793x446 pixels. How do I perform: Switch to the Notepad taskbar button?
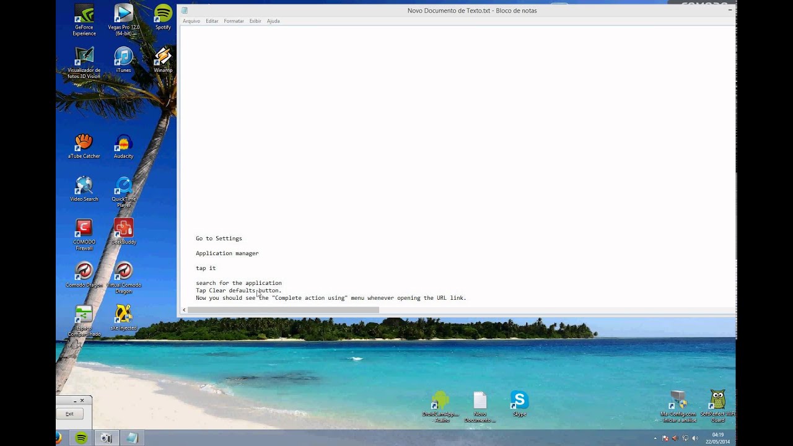(x=132, y=438)
